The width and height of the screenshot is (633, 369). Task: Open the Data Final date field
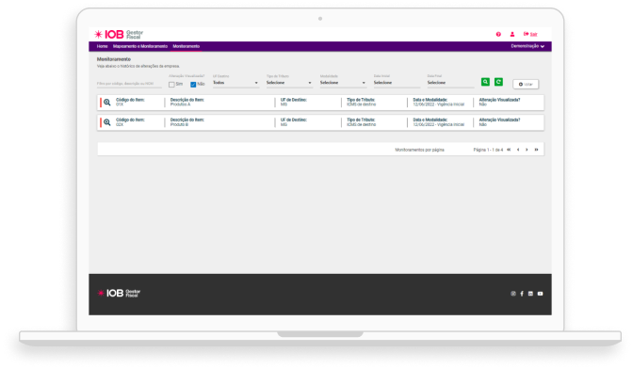coord(450,83)
